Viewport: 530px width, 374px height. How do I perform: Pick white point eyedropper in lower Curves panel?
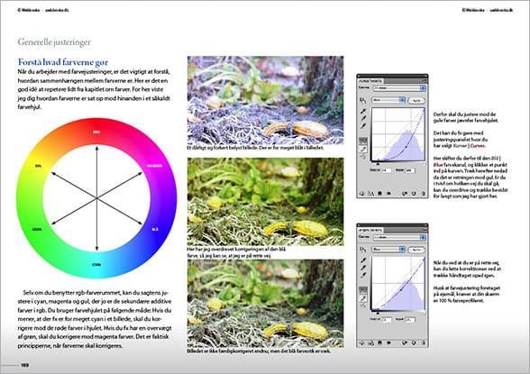coord(363,275)
